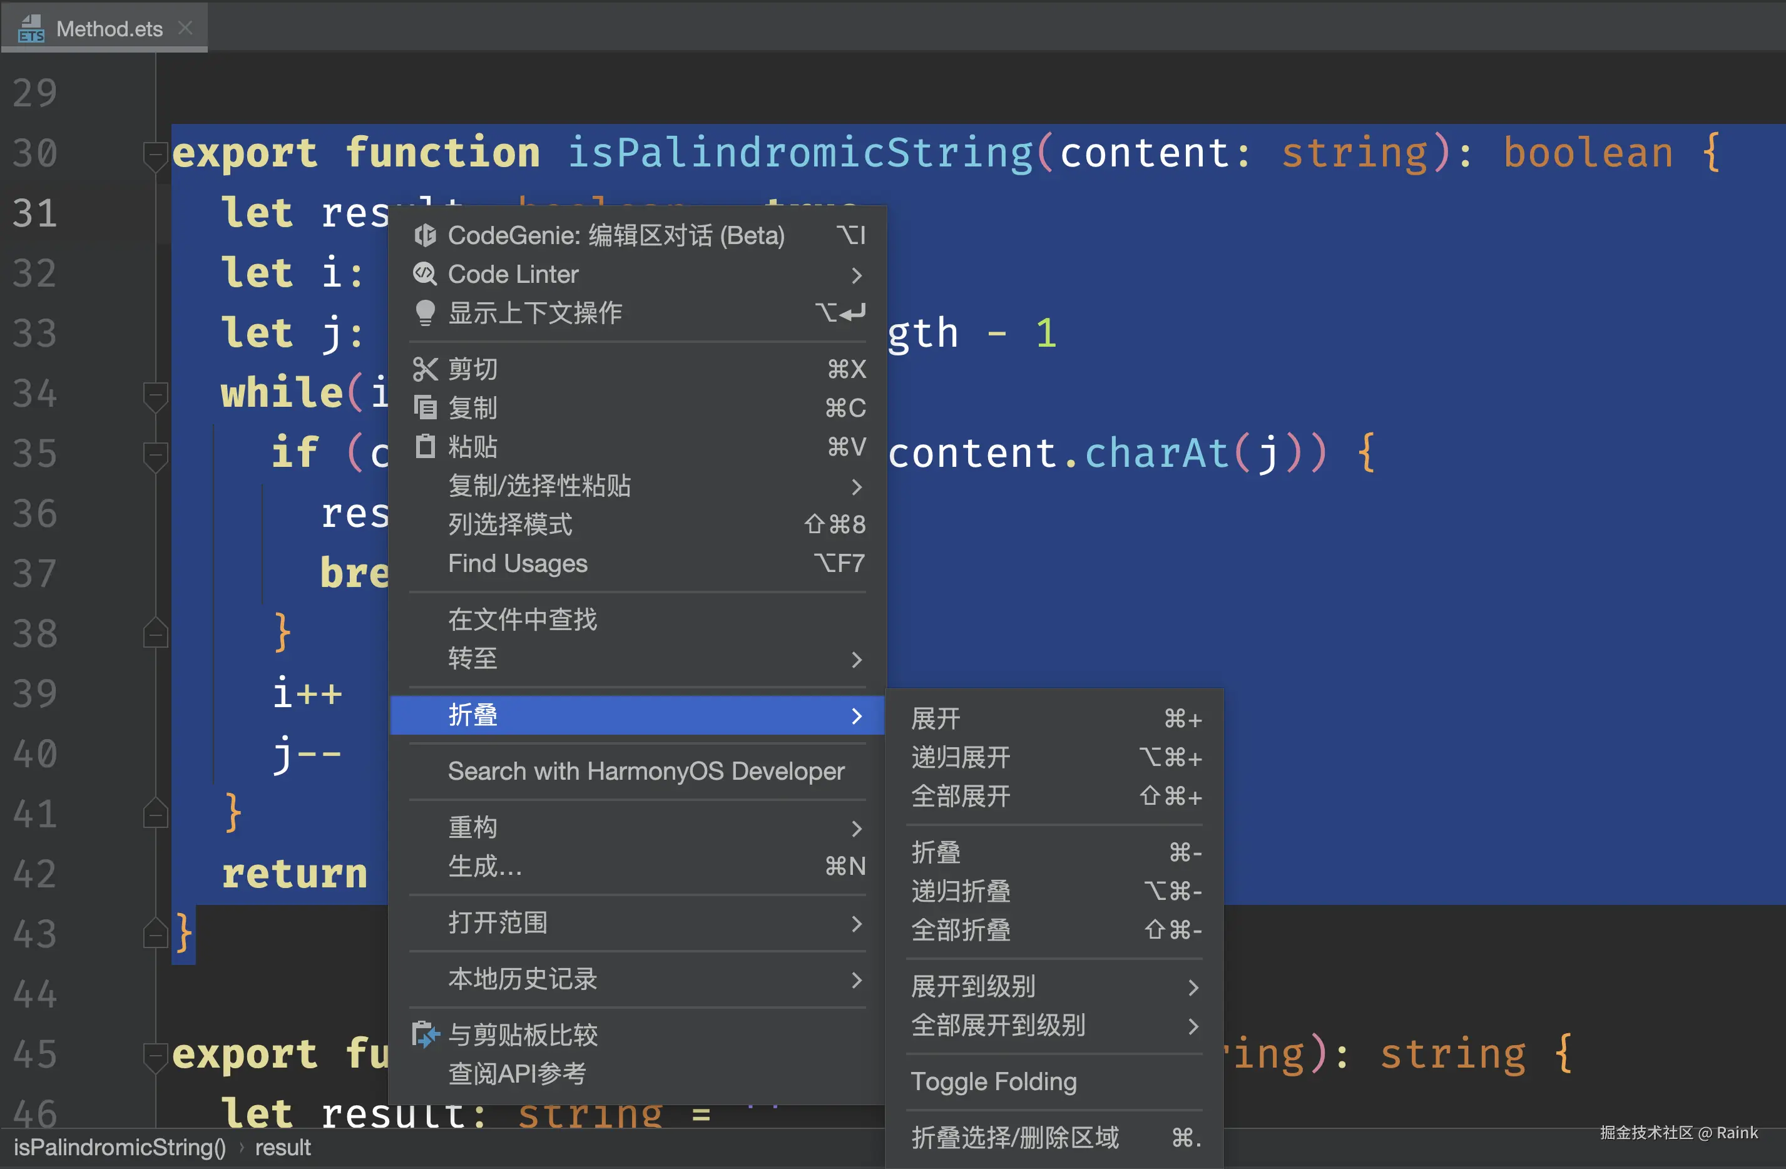This screenshot has width=1786, height=1169.
Task: Click the scissors cut icon
Action: pyautogui.click(x=425, y=369)
